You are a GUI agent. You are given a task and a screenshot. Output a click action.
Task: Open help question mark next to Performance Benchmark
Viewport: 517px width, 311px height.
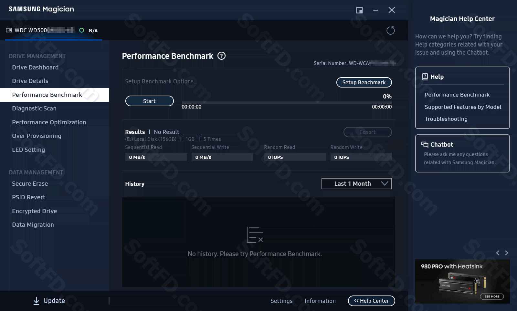pos(221,56)
